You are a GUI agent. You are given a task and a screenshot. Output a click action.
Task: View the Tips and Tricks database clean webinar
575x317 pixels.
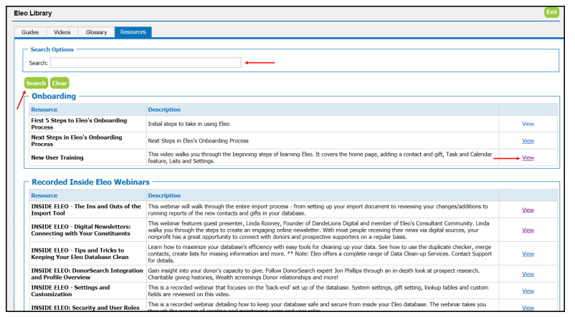point(528,254)
